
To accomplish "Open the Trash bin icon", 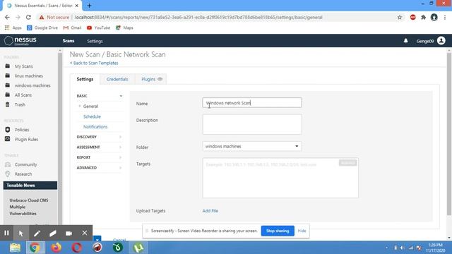I will coord(8,104).
